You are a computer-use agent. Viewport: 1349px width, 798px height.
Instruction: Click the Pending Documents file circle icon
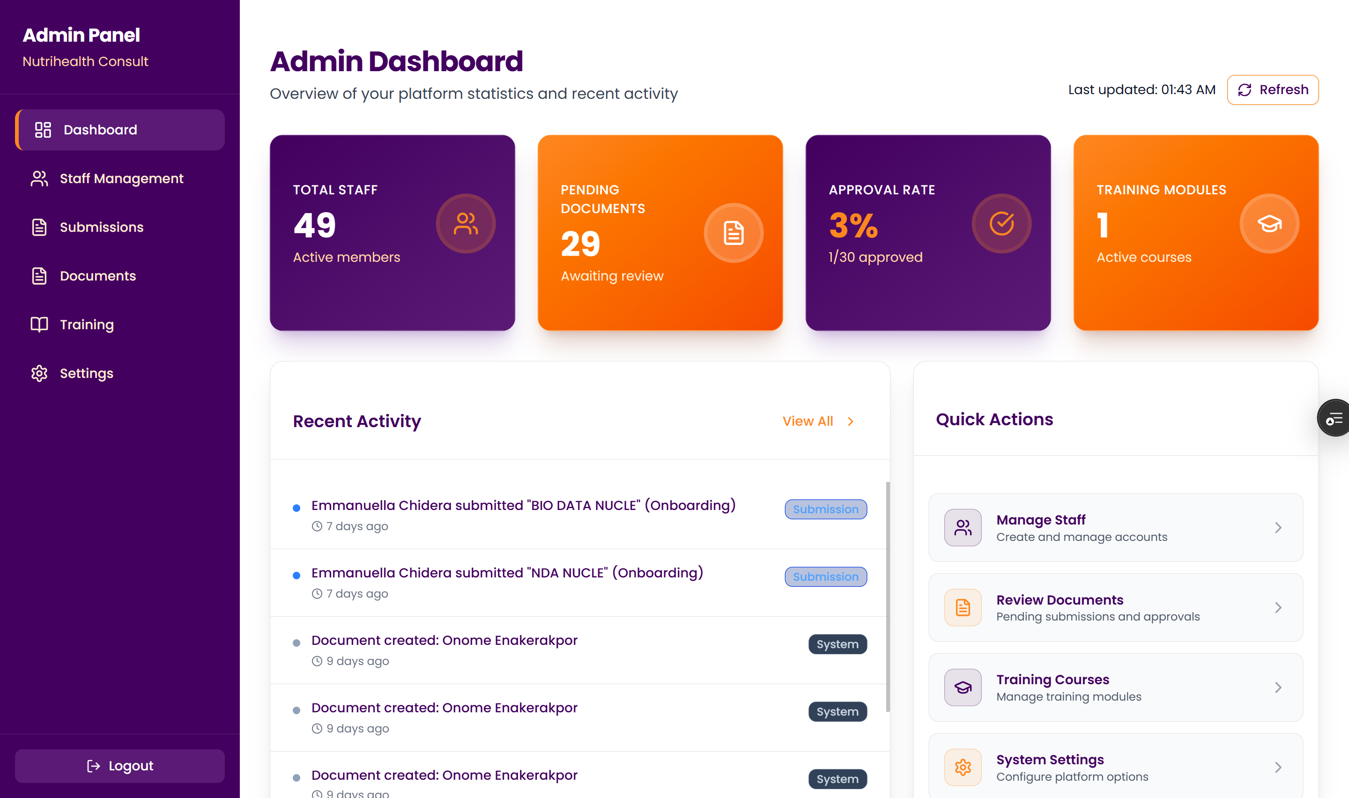(734, 233)
